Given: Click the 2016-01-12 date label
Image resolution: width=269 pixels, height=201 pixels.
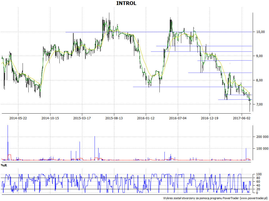Looking at the screenshot, I should [146, 118].
